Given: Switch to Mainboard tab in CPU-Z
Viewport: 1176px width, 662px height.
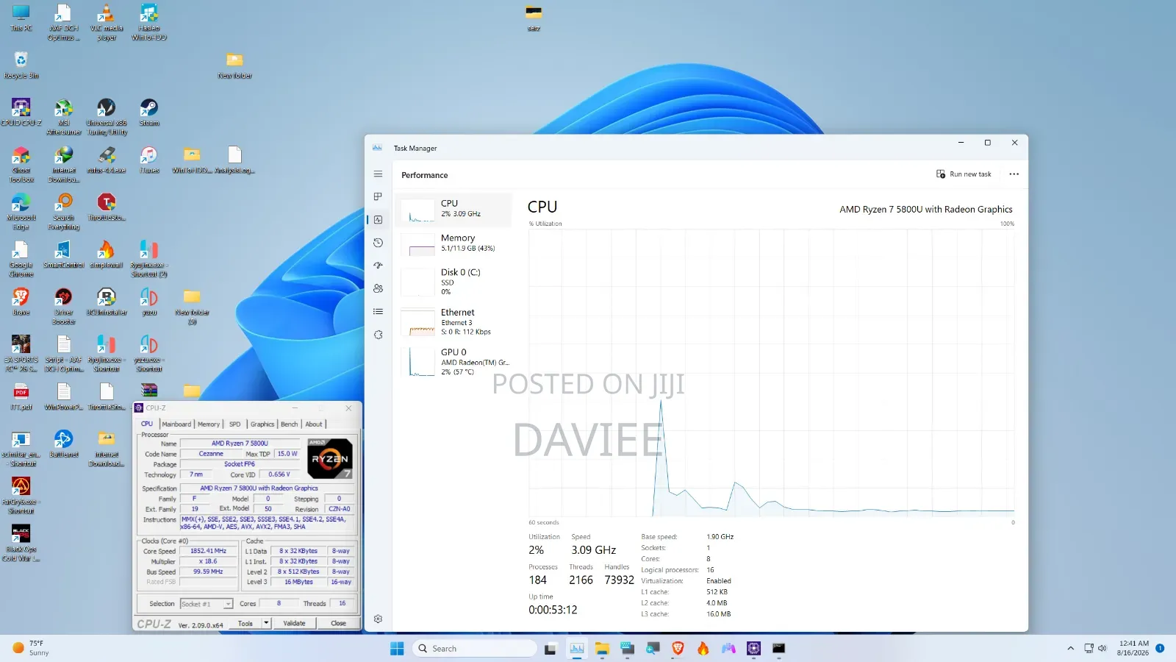Looking at the screenshot, I should pos(176,424).
